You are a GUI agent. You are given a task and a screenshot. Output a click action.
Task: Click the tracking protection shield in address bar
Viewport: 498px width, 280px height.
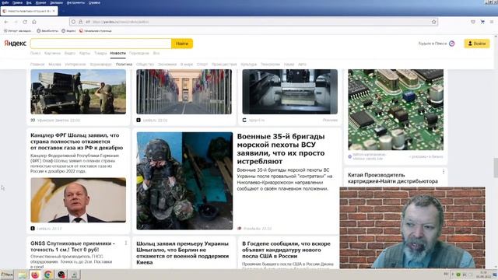coord(73,22)
